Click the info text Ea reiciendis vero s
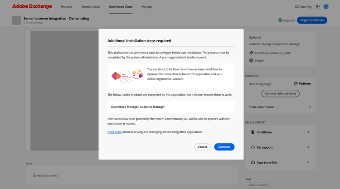Viewport: 340px width, 189px height. [45, 175]
